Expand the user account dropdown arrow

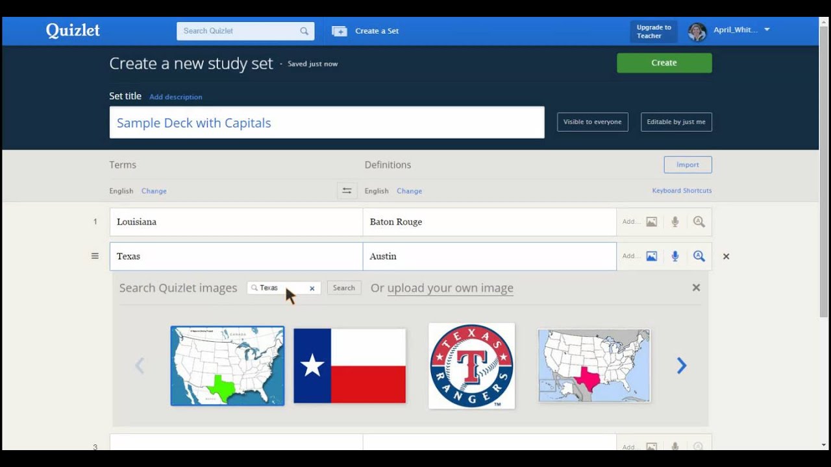click(x=767, y=30)
